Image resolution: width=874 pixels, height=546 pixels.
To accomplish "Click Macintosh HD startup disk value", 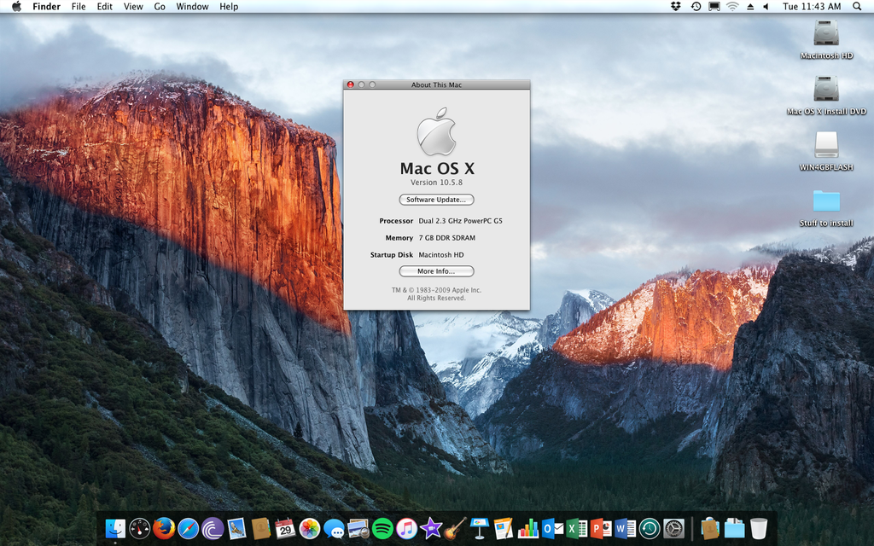I will pos(441,254).
